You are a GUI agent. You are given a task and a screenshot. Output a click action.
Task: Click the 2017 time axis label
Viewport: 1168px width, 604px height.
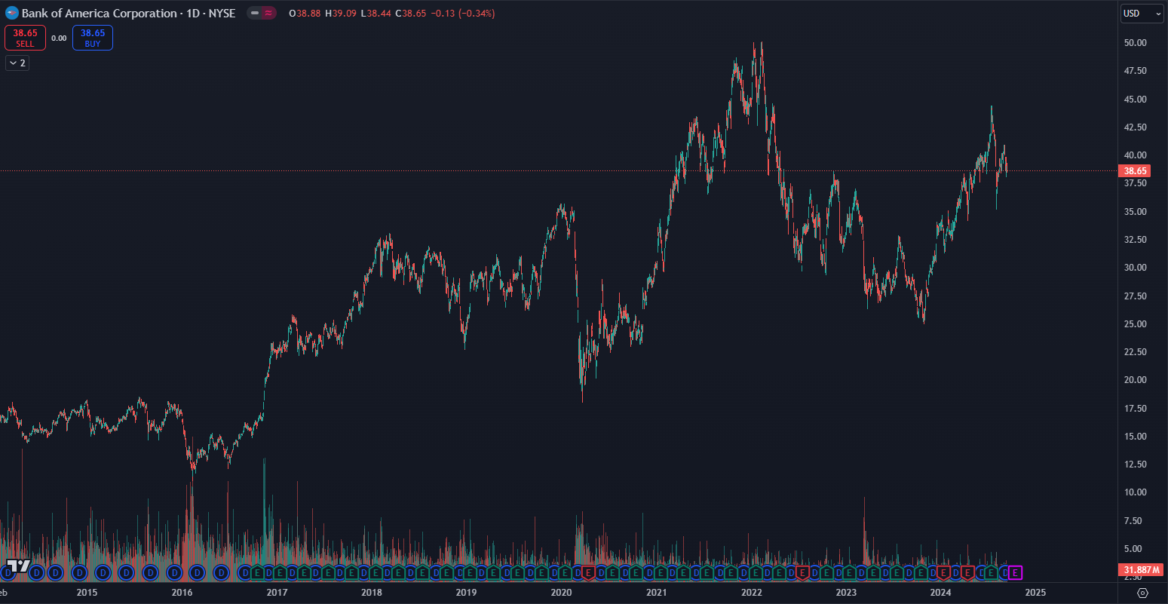277,593
